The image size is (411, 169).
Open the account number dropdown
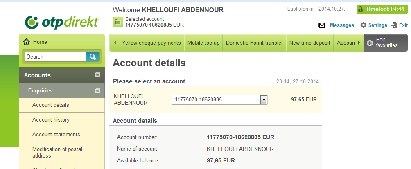coord(264,100)
